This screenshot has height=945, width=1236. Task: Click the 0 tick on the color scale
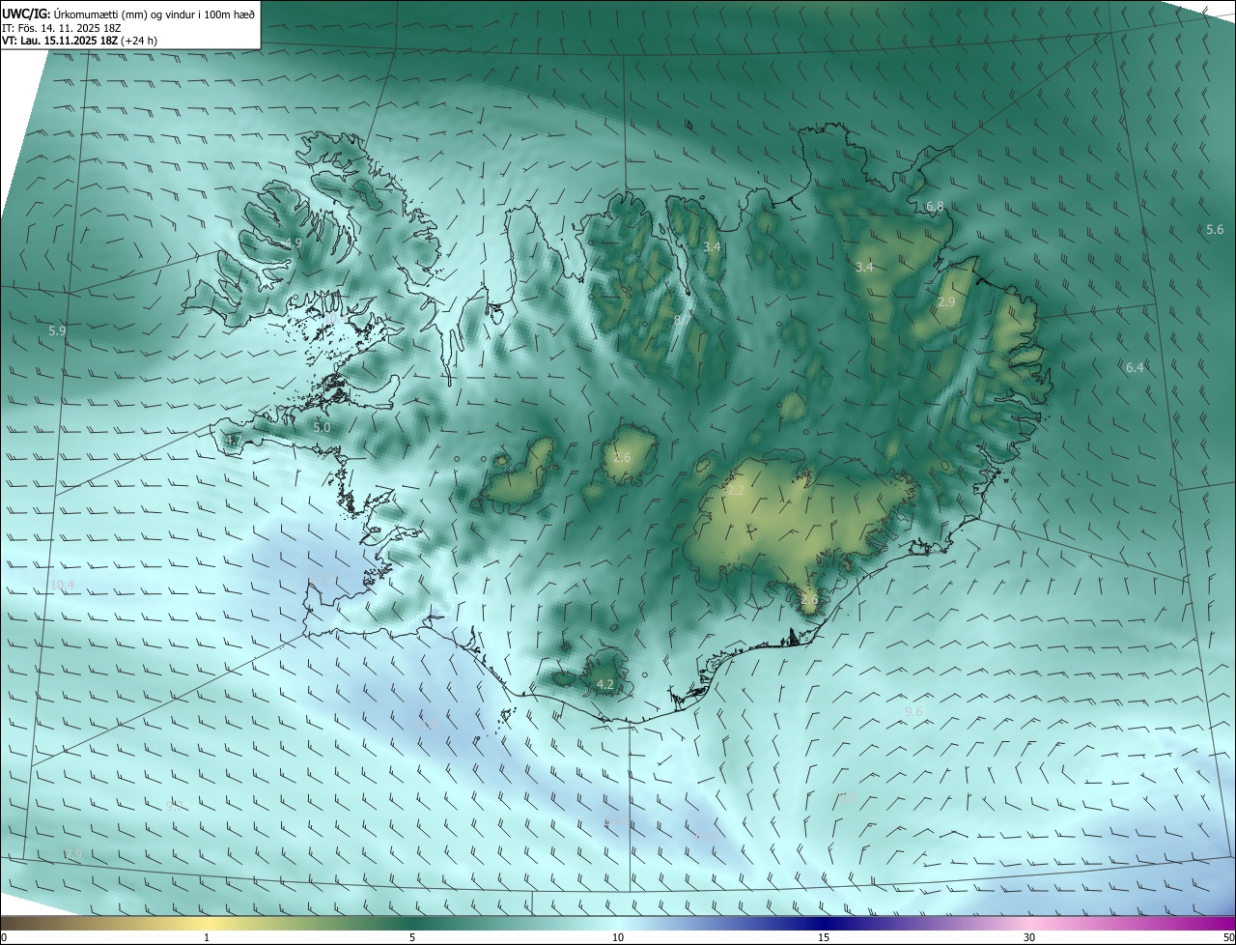click(4, 937)
